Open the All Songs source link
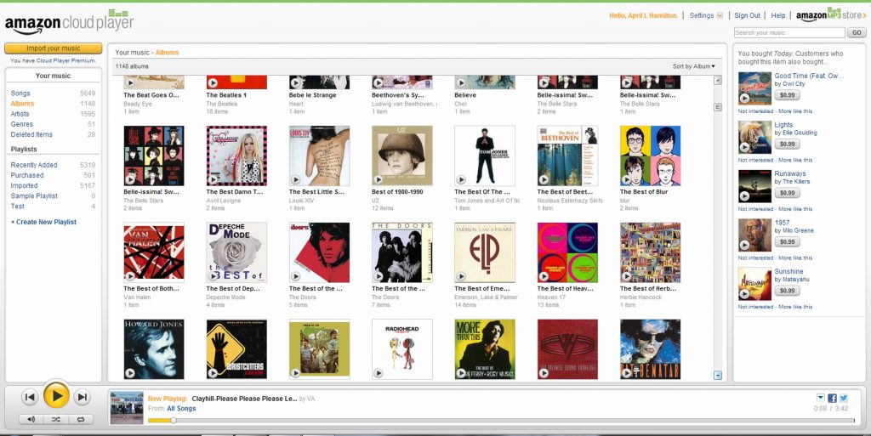871x436 pixels. click(x=181, y=408)
